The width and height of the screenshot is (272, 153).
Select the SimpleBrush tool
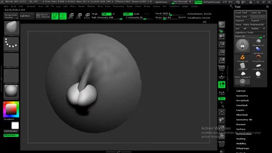coord(243,59)
